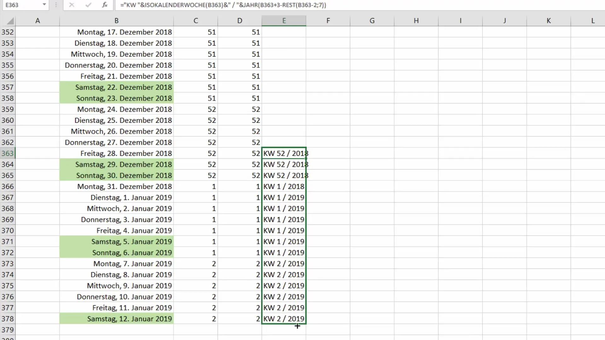Click cell 'Freitag, 21. Dezember 2018'
Screen dimensions: 605x340
pos(117,76)
